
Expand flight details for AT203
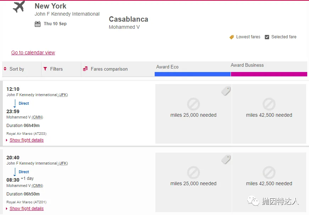27,140
